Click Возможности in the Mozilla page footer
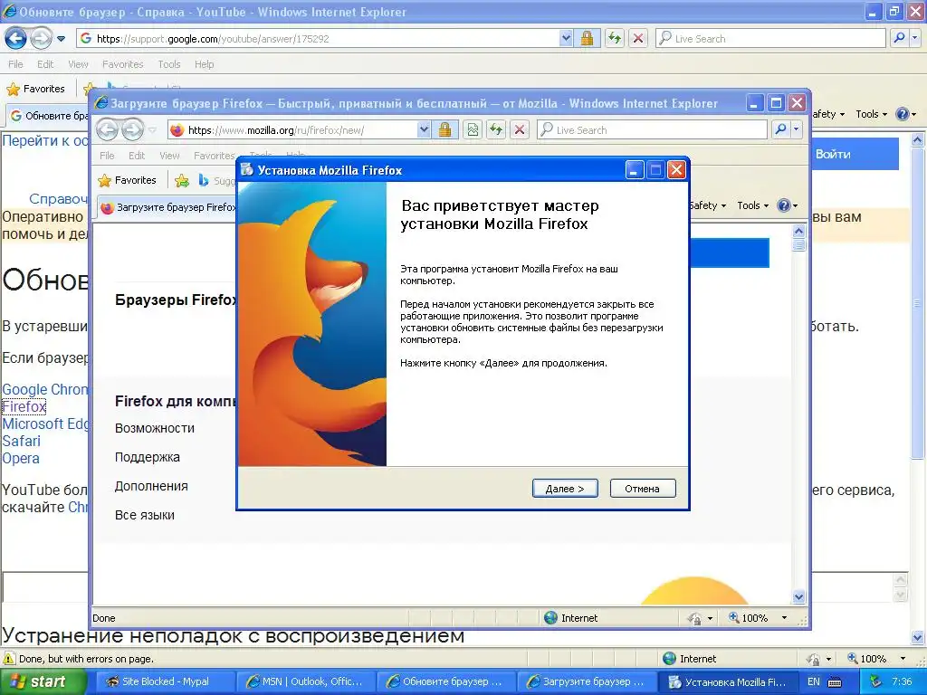 click(154, 428)
